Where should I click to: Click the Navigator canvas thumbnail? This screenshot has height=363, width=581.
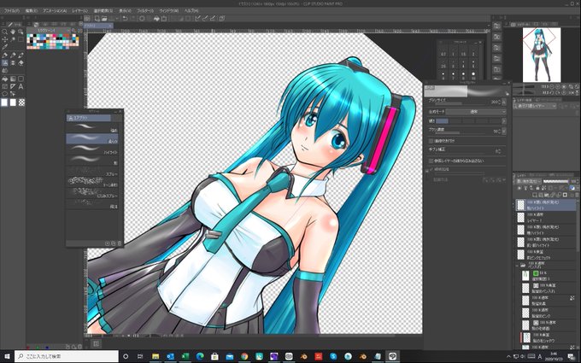(x=542, y=55)
